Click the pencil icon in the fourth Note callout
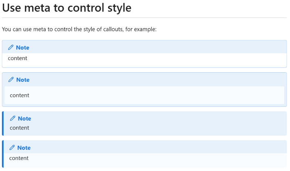The height and width of the screenshot is (171, 290). pos(12,147)
